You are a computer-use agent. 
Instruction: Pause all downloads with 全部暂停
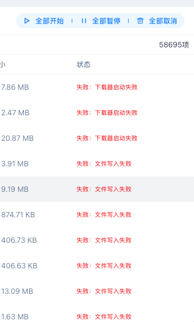click(x=100, y=21)
